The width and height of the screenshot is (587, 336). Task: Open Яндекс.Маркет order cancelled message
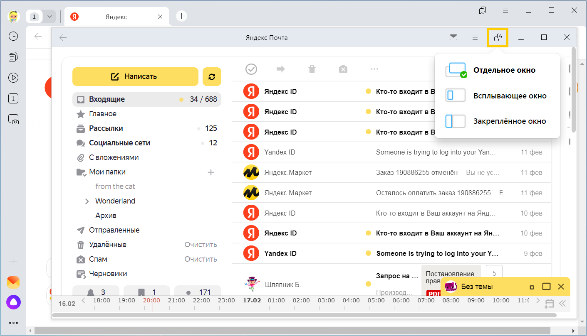coord(391,172)
